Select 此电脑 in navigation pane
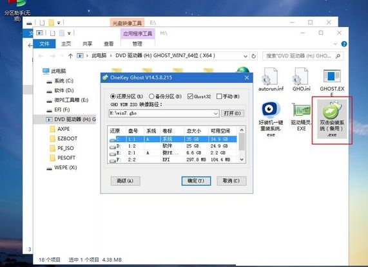368x267 pixels. coord(54,71)
